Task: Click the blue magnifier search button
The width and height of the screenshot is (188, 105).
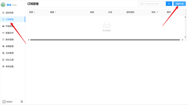Action: (x=169, y=4)
